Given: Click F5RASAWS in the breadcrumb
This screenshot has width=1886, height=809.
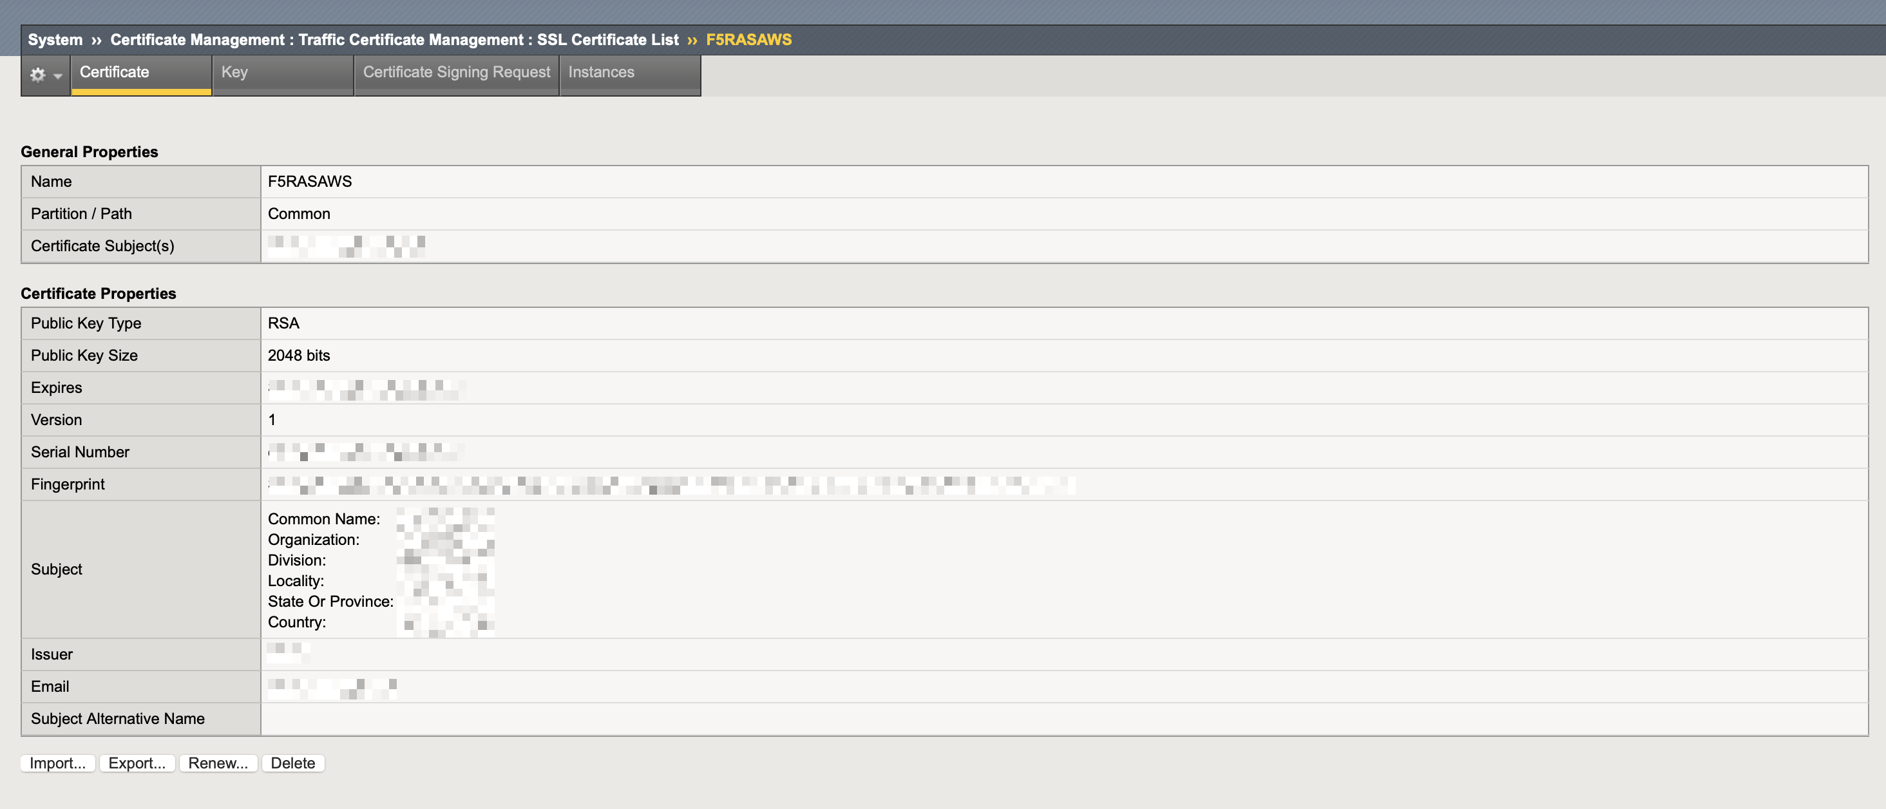Looking at the screenshot, I should (748, 39).
